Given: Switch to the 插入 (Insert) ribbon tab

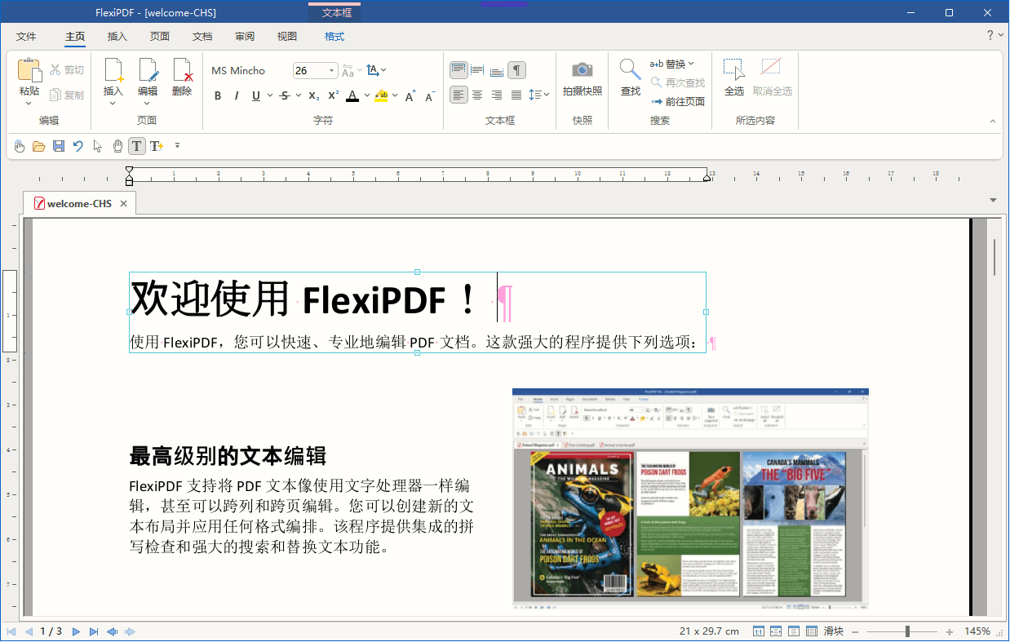Looking at the screenshot, I should [117, 37].
